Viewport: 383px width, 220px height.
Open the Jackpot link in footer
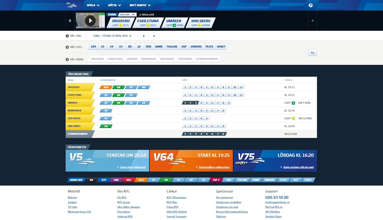pos(72,202)
